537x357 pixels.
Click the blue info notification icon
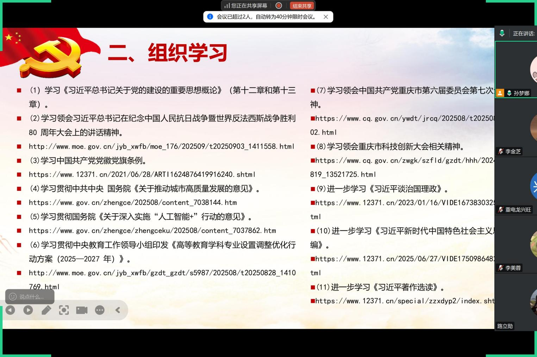click(210, 17)
